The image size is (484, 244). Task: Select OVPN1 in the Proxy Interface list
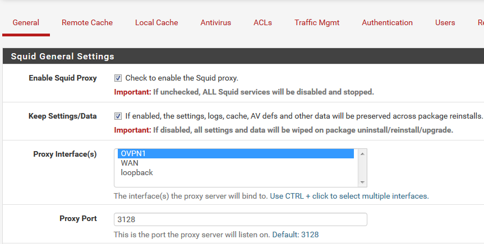click(236, 153)
